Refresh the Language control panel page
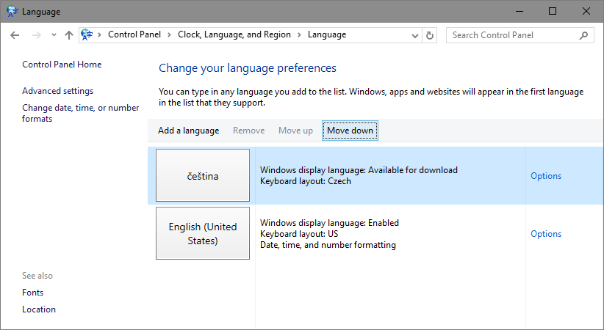The width and height of the screenshot is (604, 330). [x=430, y=35]
